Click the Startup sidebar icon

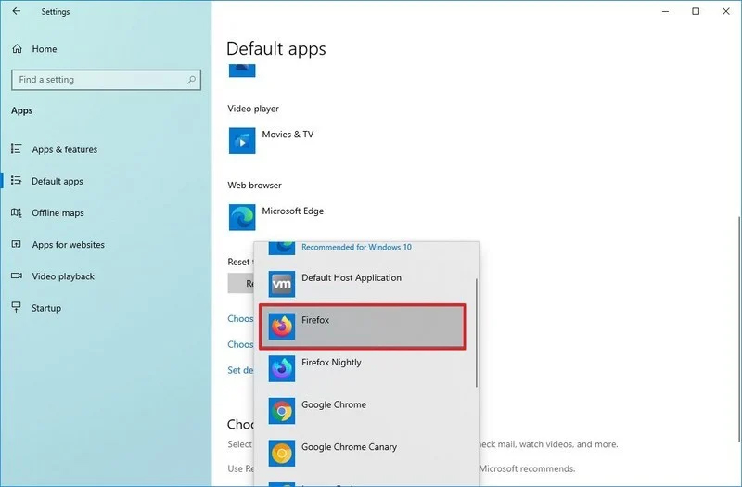click(x=16, y=308)
